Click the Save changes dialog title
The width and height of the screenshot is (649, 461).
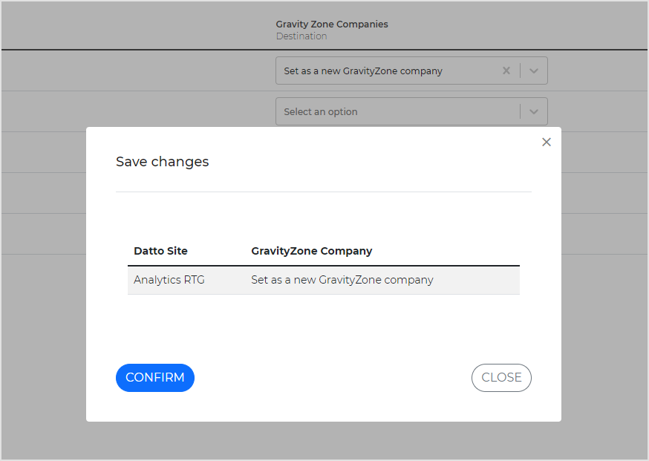[162, 161]
